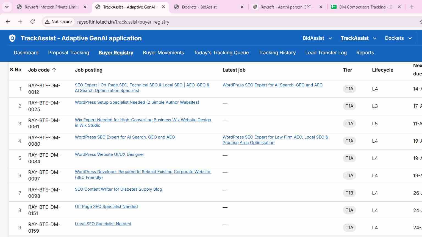422x237 pixels.
Task: Click the Not secure warning icon
Action: coord(47,22)
